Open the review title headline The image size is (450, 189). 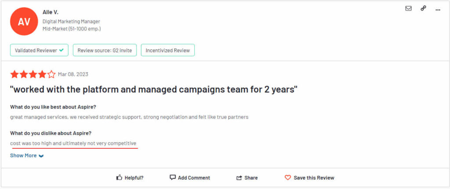(x=154, y=90)
